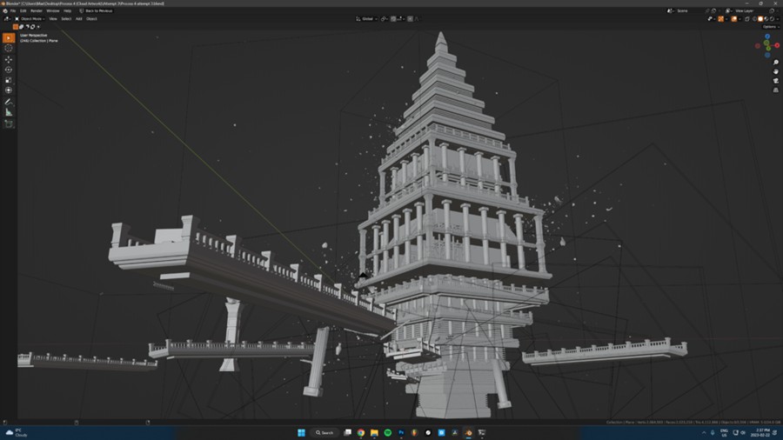The image size is (783, 440).
Task: Select the Scale tool
Action: pos(9,80)
